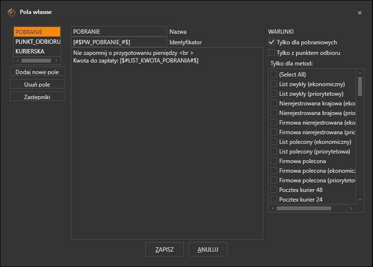Viewport: 373px width, 267px height.
Task: Check List zwykły (priorytetowy)
Action: 274,93
